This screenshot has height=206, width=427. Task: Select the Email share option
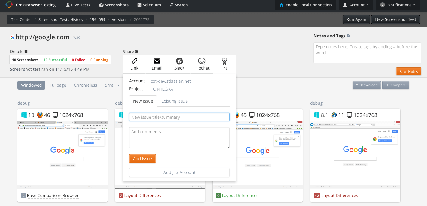click(x=157, y=64)
